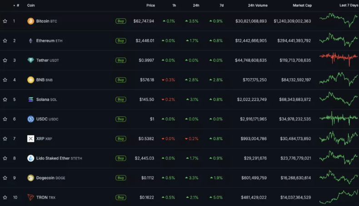359x206 pixels.
Task: Favorite USDC using its star
Action: [x=5, y=119]
